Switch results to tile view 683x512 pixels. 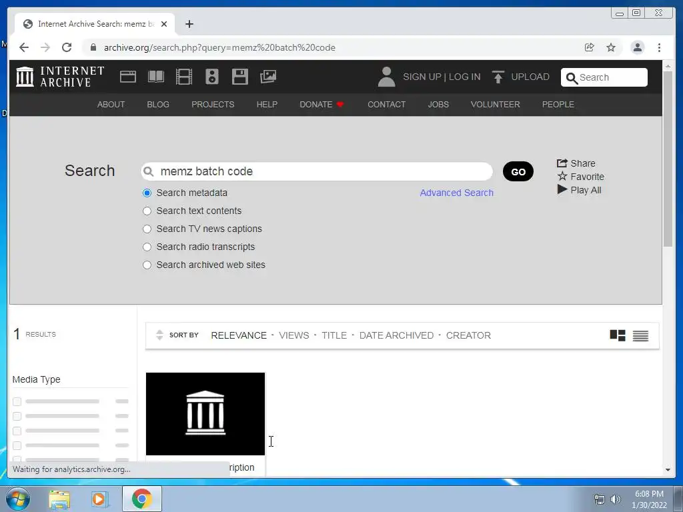tap(618, 335)
